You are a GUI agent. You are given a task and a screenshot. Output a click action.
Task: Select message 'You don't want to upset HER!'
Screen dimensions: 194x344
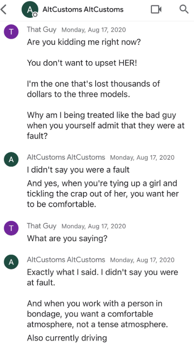click(x=82, y=63)
